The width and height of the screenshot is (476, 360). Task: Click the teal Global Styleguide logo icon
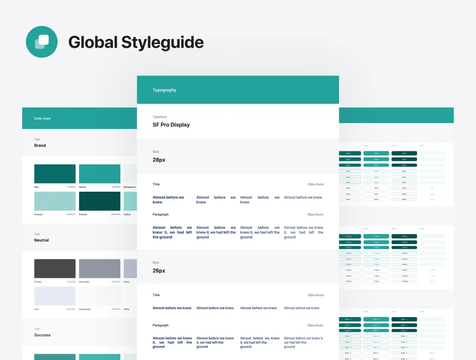tap(42, 42)
